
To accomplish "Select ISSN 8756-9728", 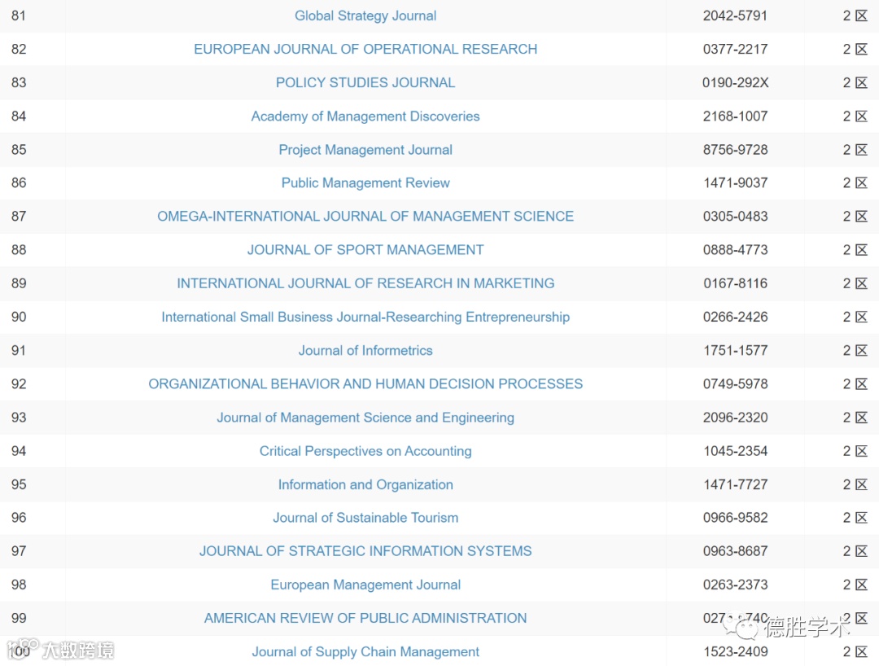I will pyautogui.click(x=735, y=150).
